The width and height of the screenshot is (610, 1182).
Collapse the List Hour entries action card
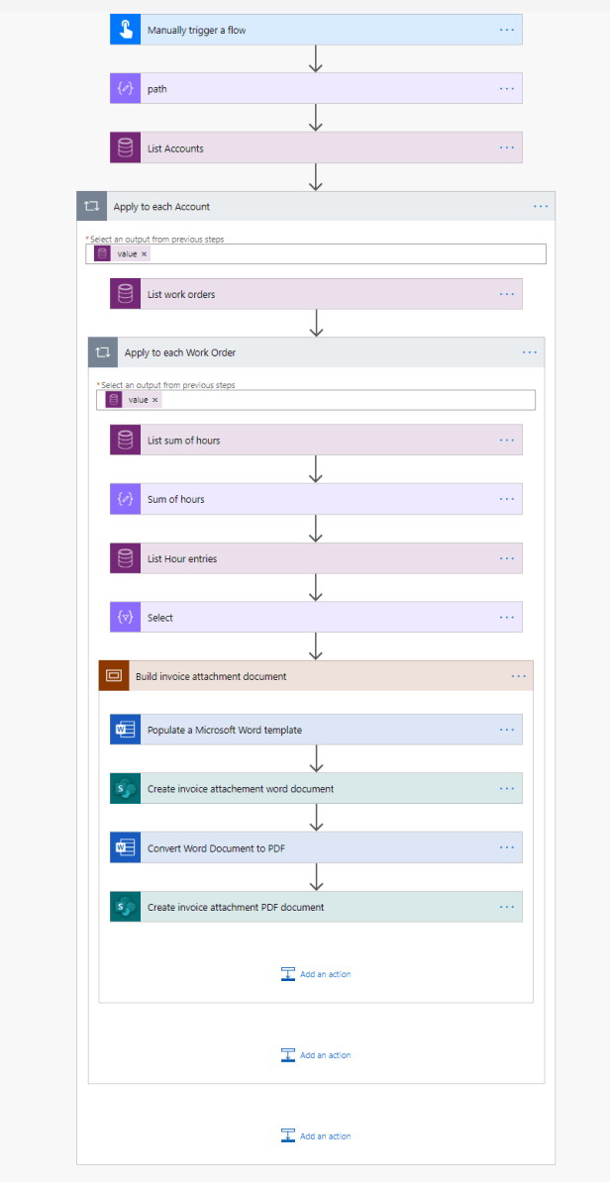(x=297, y=557)
